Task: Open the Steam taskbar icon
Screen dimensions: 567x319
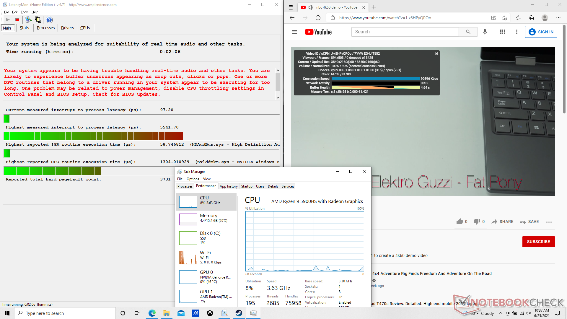Action: [239, 313]
